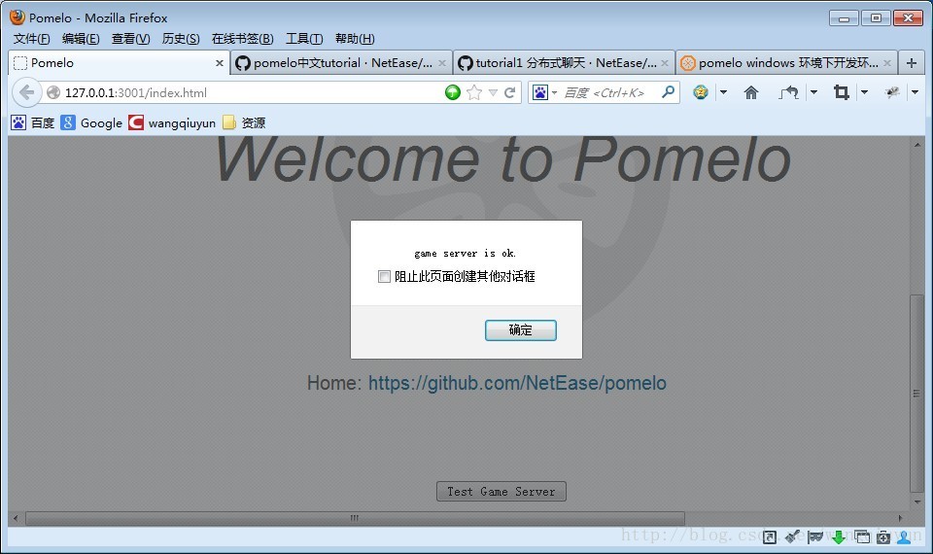Open the github.com/NetEase/pomelo link
The image size is (933, 554).
pyautogui.click(x=517, y=383)
